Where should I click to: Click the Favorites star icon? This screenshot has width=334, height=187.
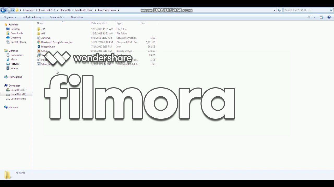(x=6, y=25)
